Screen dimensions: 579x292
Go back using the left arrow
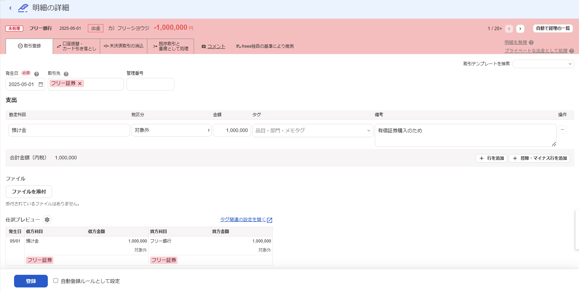[x=10, y=8]
